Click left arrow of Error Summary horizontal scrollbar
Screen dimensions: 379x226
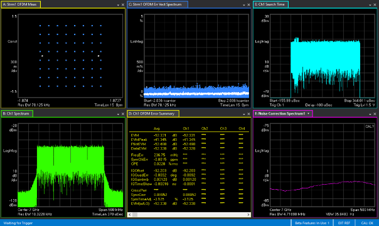(130, 215)
